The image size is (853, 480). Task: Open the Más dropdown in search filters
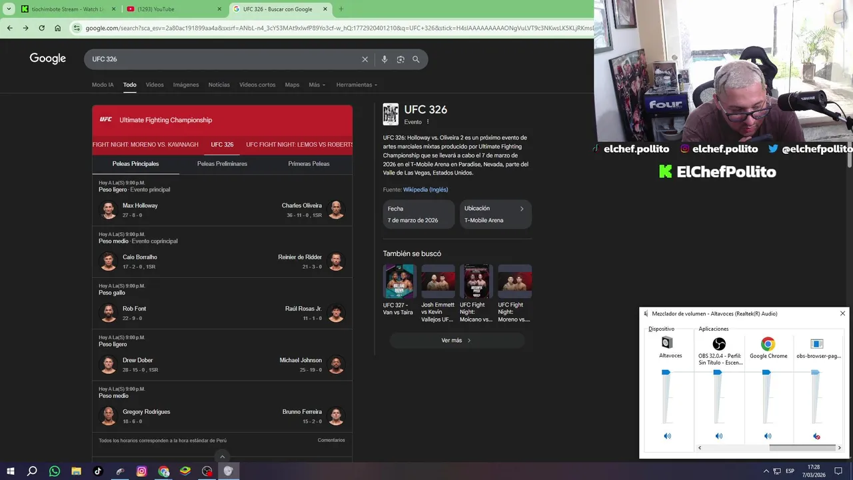[317, 85]
